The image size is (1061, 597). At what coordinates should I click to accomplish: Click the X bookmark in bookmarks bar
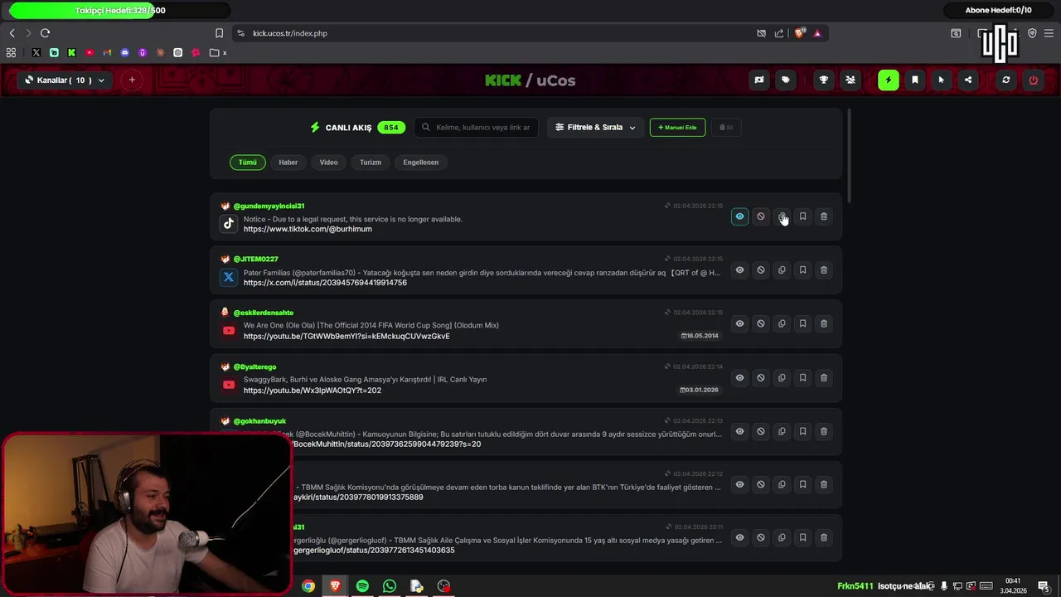pos(36,52)
